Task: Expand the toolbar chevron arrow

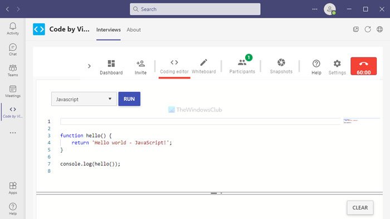Action: point(89,66)
